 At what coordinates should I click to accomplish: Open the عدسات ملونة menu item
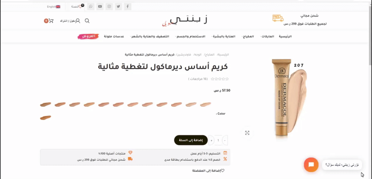pos(114,36)
